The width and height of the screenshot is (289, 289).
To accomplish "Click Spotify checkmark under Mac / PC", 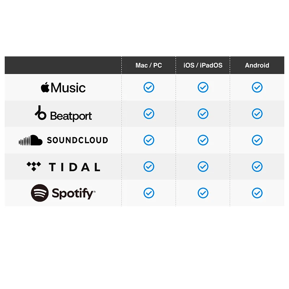I will click(x=149, y=193).
